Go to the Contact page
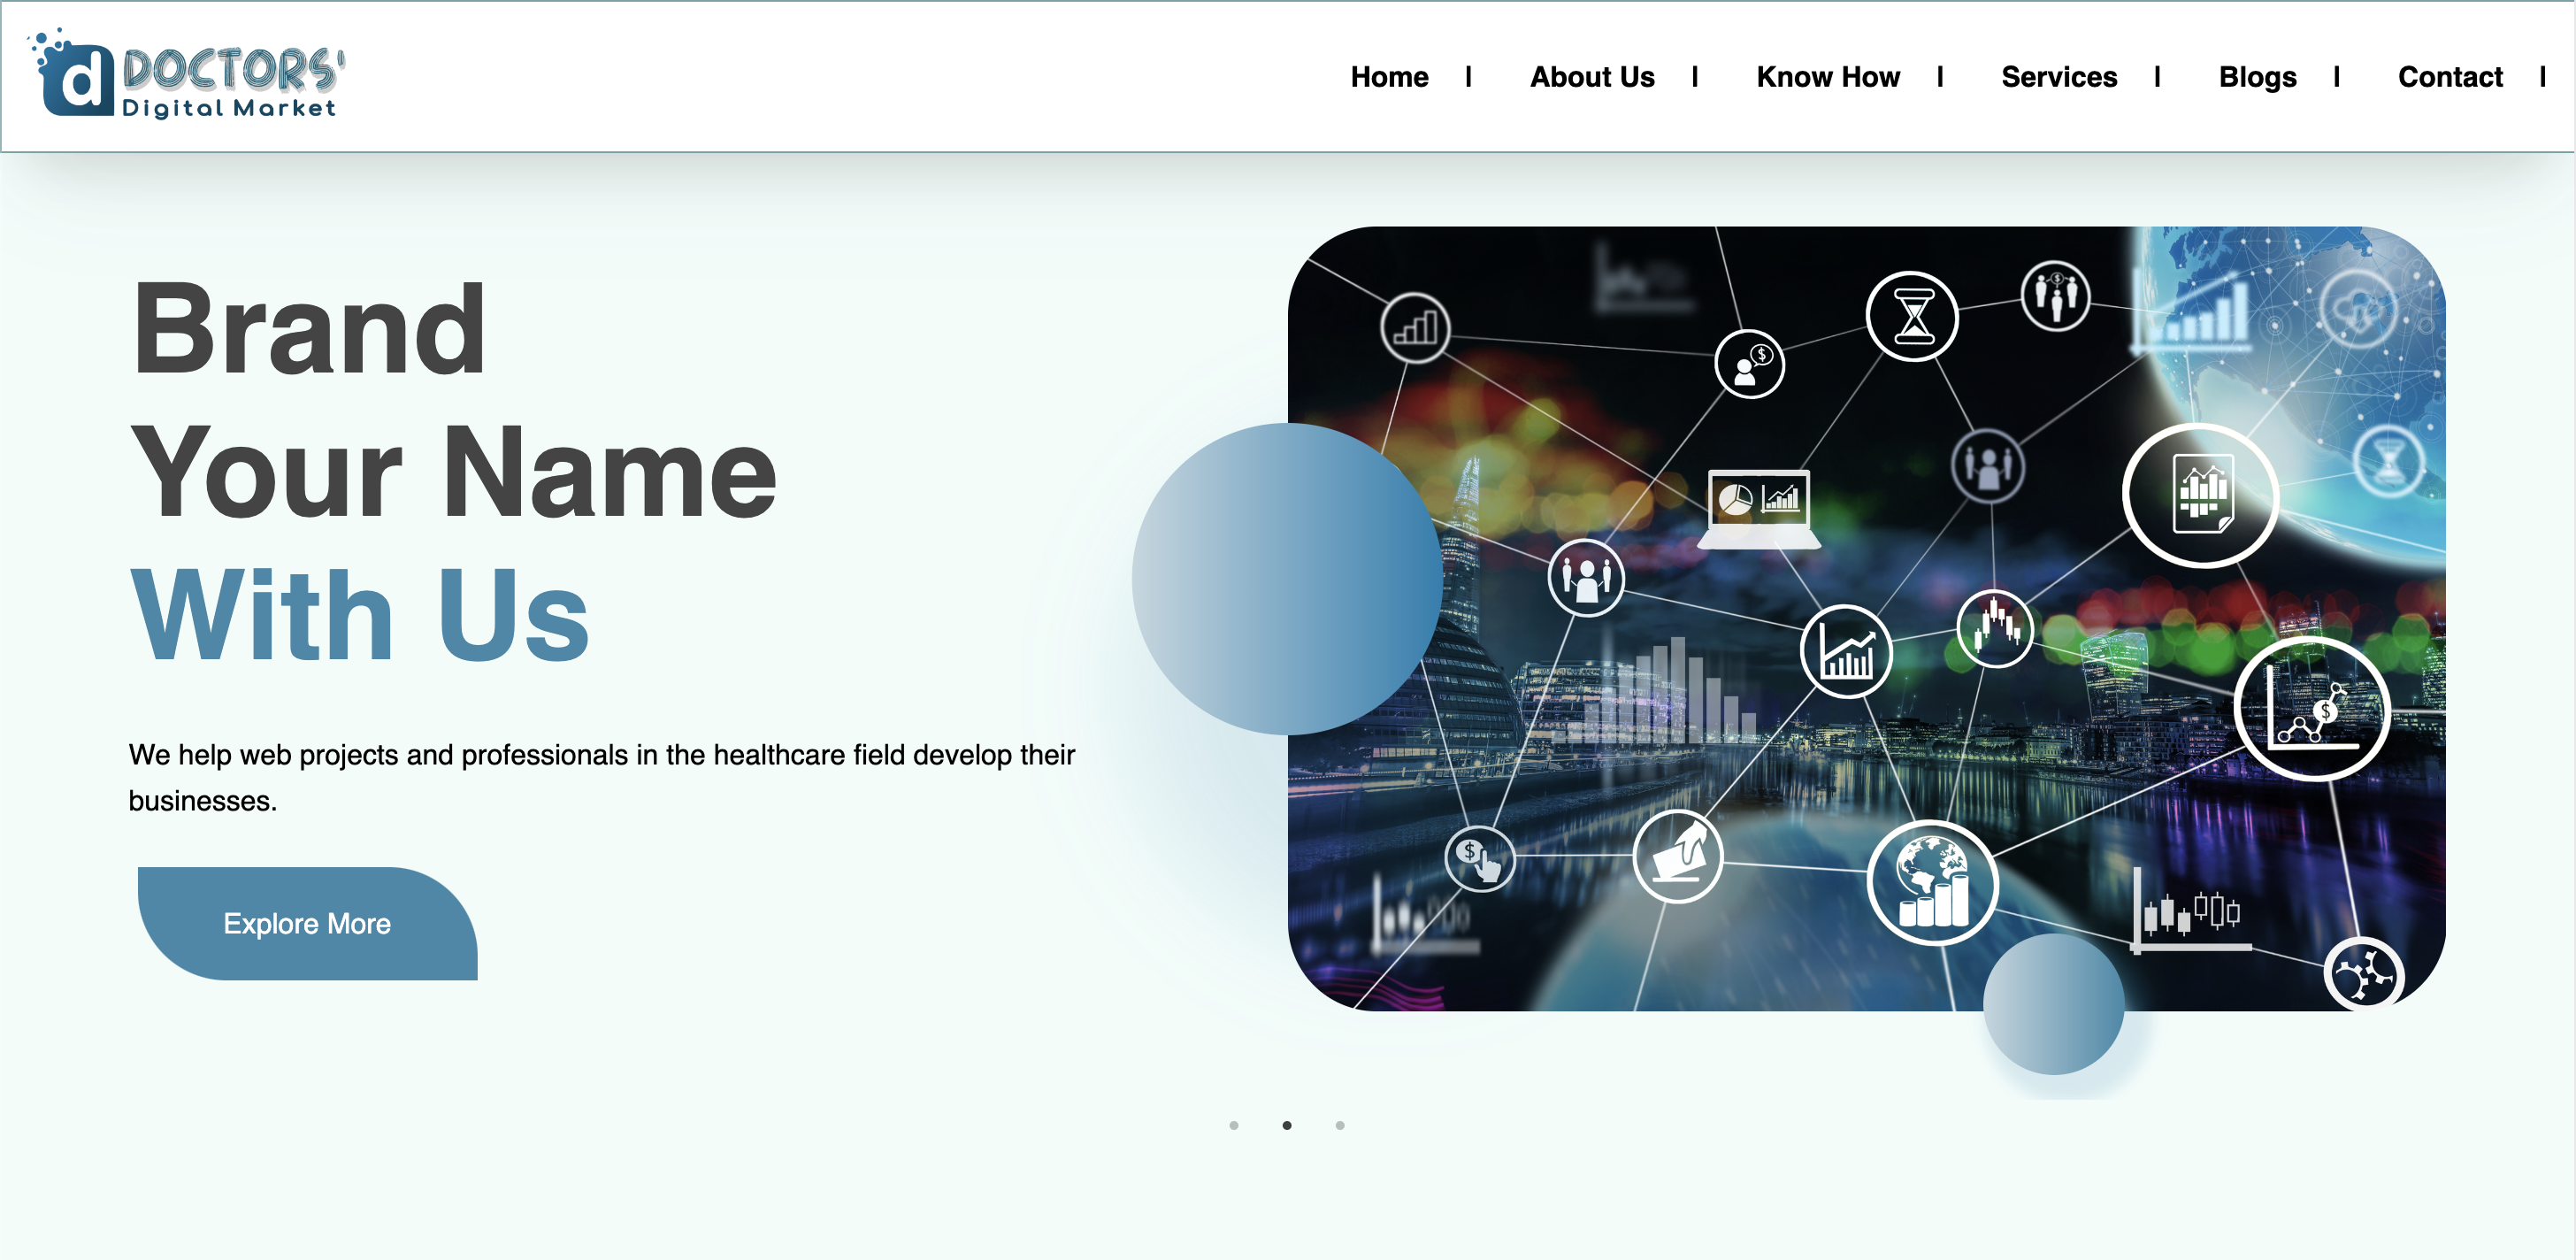 [x=2450, y=77]
